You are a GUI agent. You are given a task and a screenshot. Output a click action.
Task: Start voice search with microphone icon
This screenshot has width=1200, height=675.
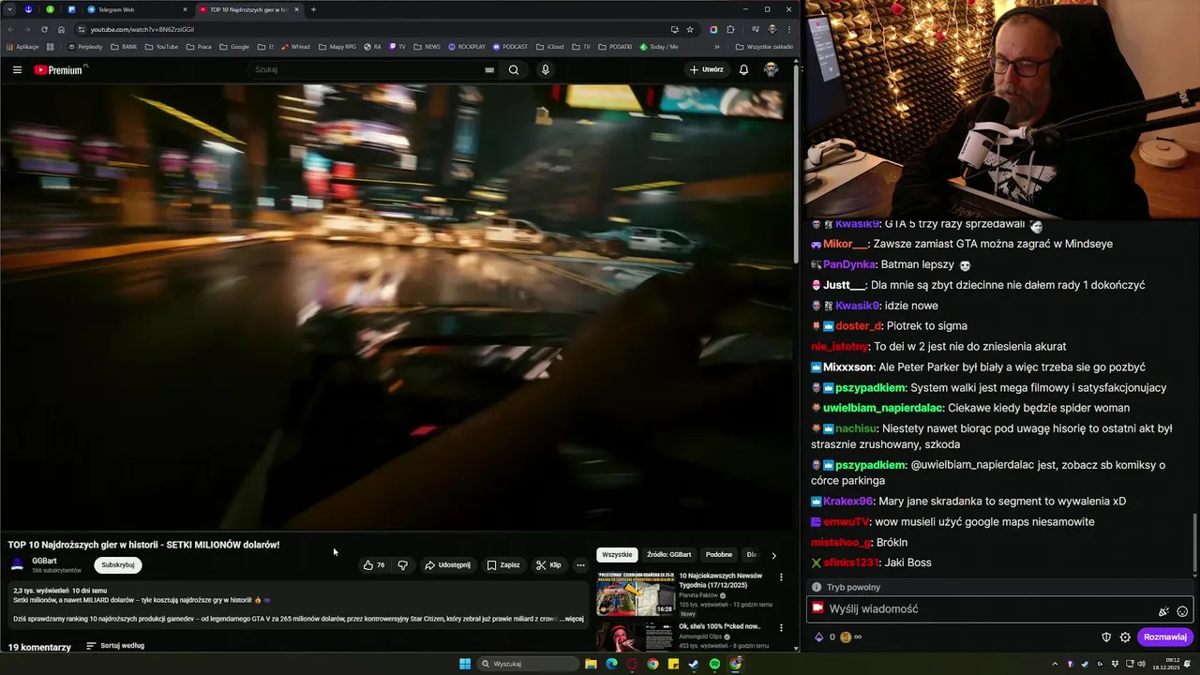click(545, 69)
